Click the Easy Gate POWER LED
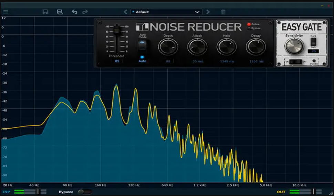Screen dimensions: 334x196 click(314, 61)
